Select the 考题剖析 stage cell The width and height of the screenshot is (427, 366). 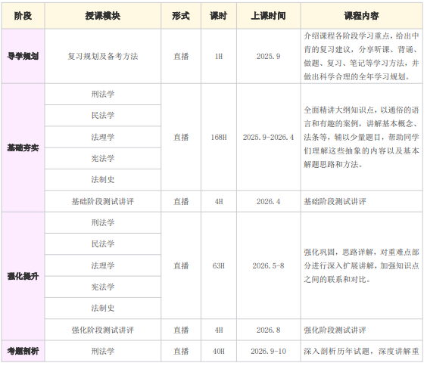(23, 351)
